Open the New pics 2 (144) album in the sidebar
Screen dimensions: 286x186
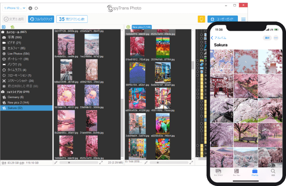[x=26, y=103]
